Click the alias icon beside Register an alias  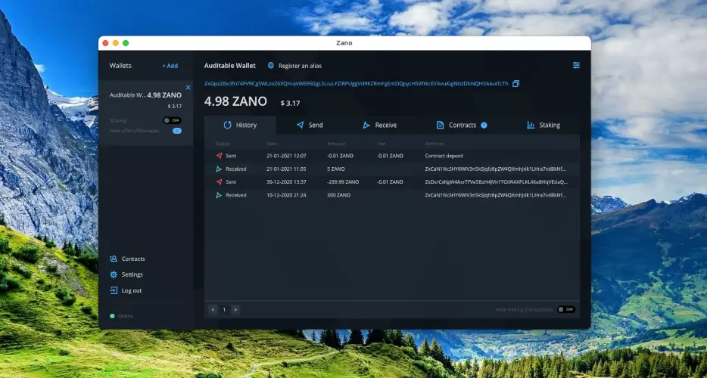point(271,65)
